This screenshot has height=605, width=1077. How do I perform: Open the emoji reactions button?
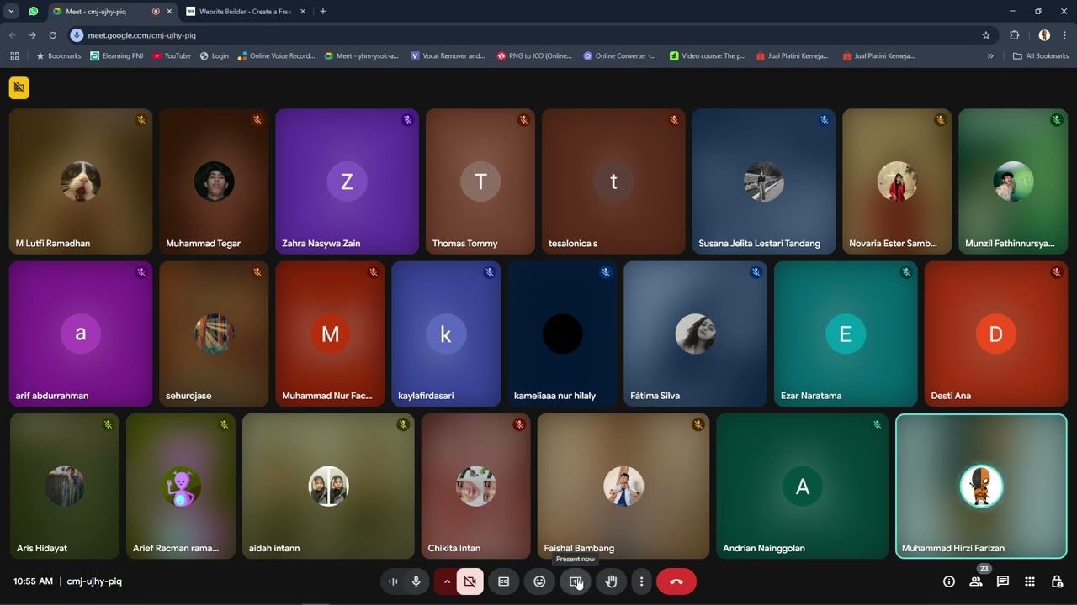[x=540, y=581]
